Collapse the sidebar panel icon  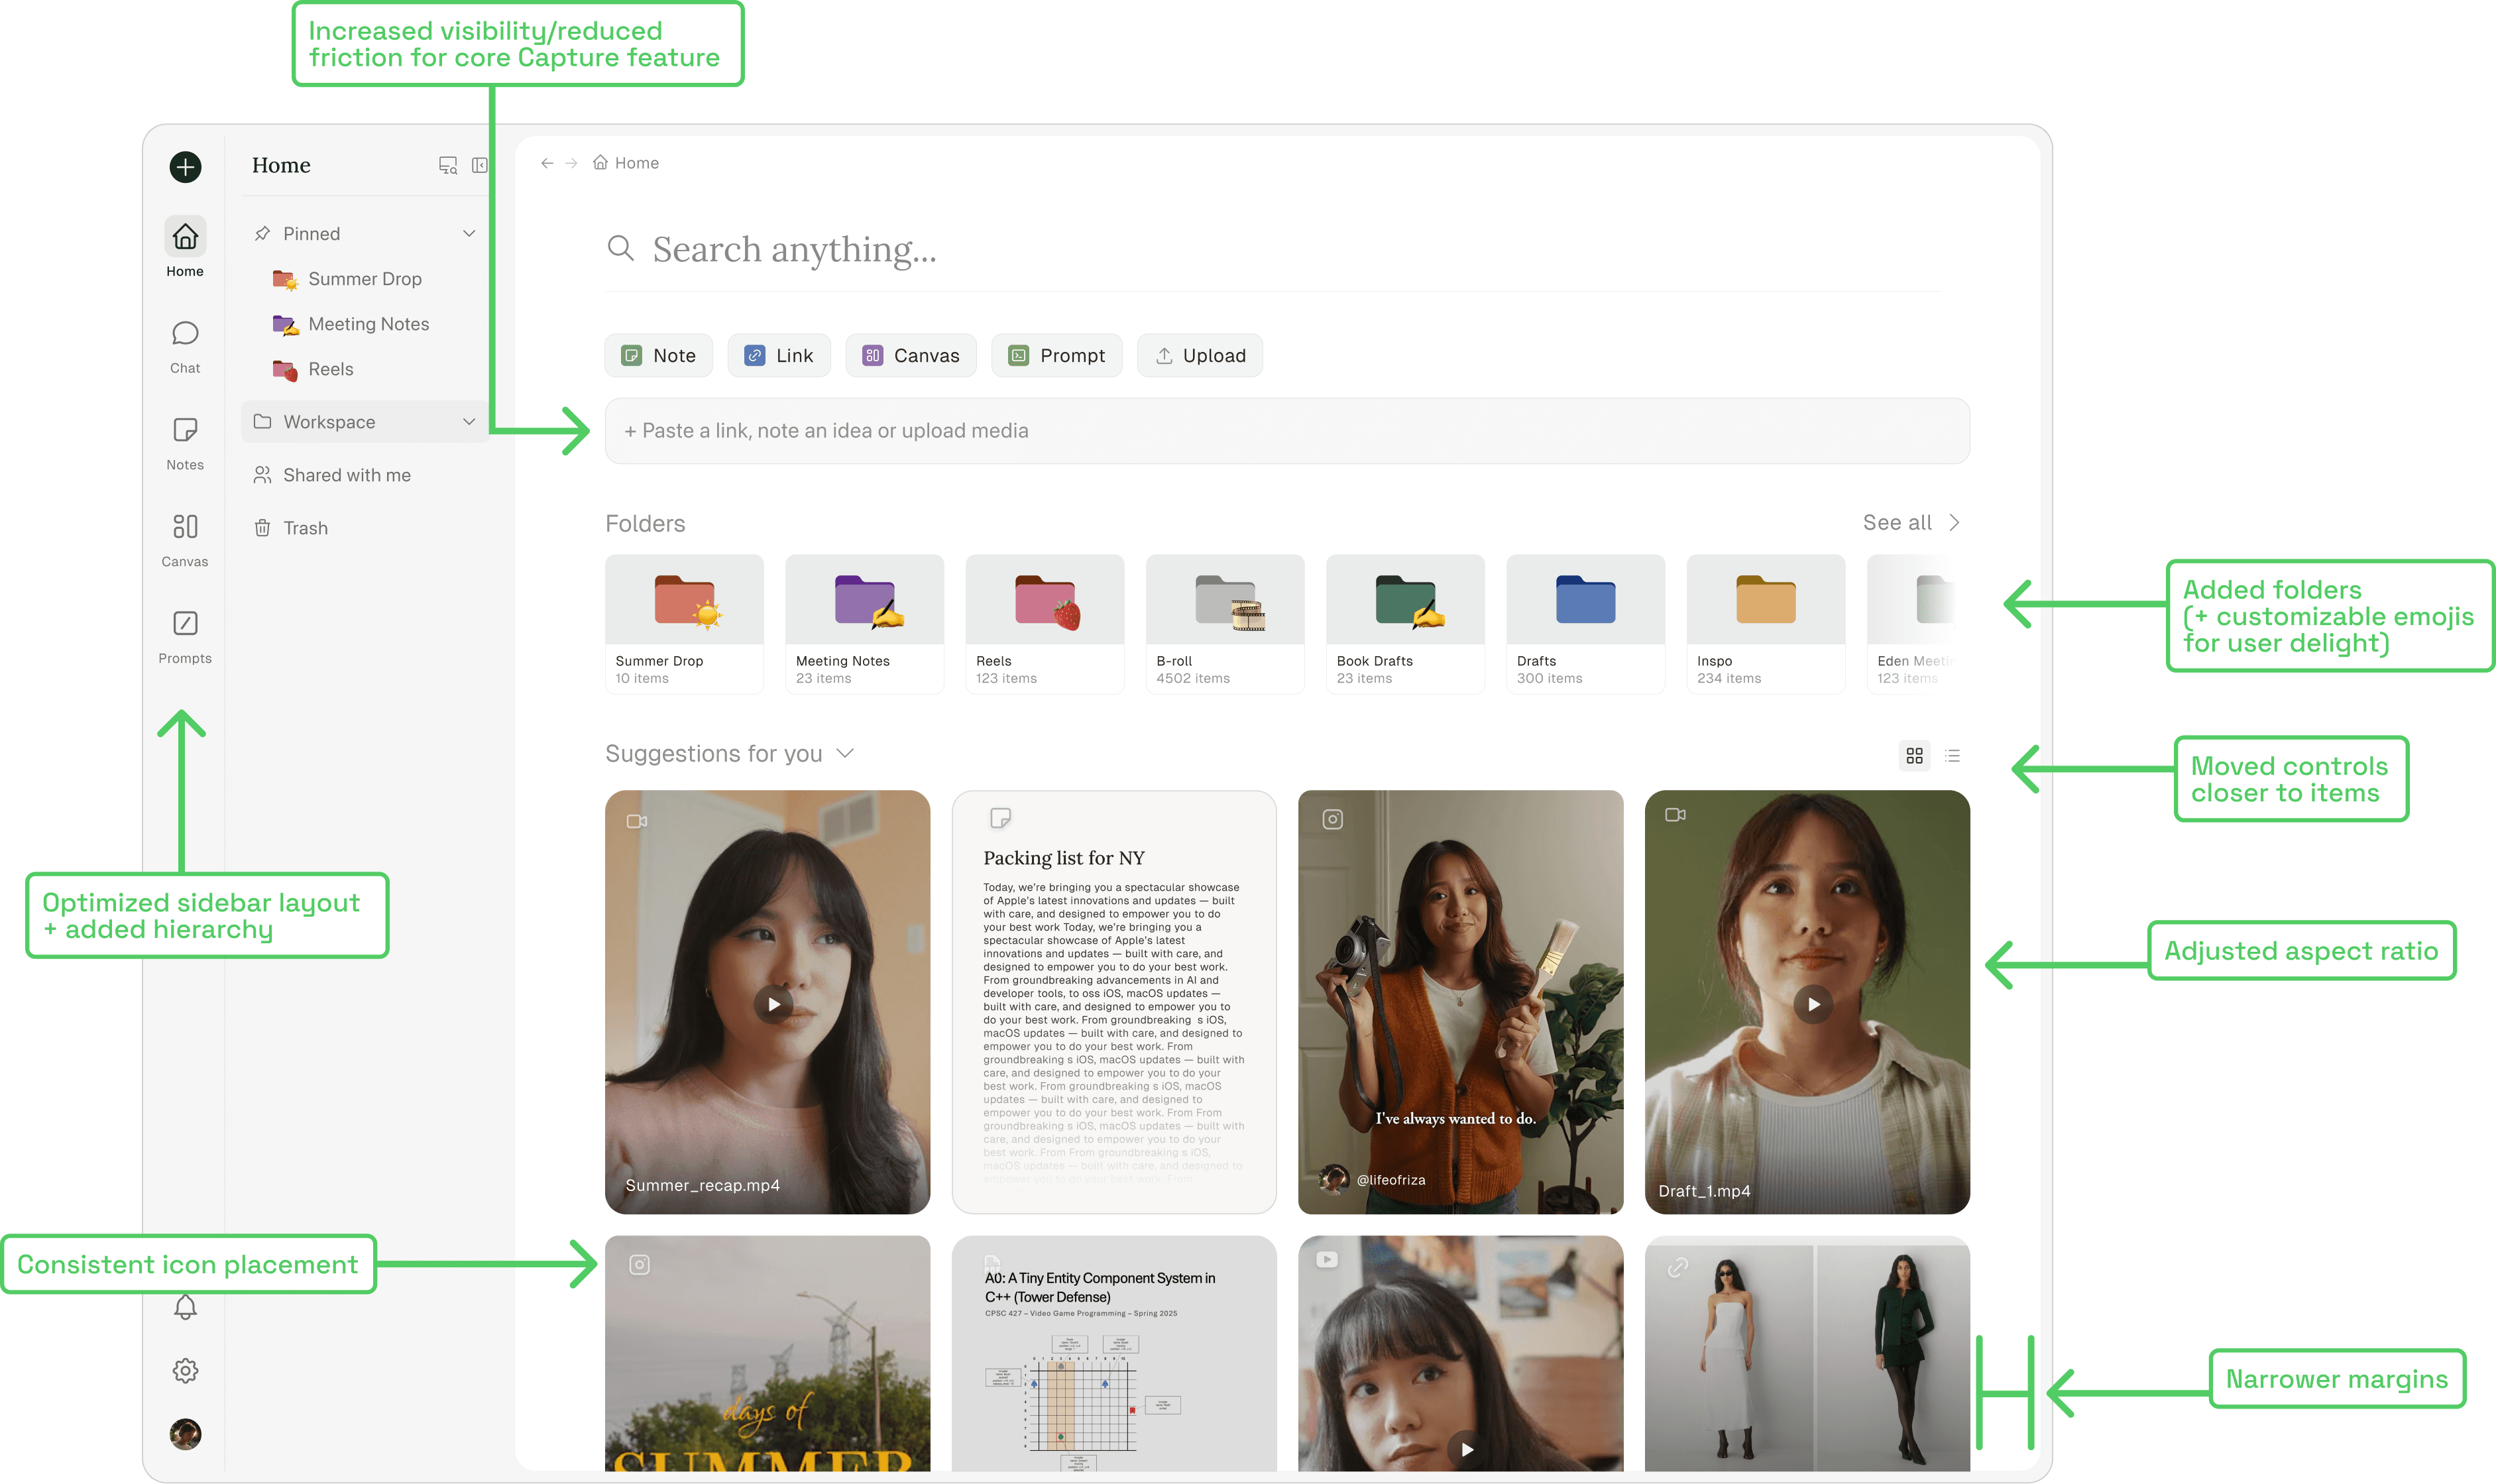tap(479, 165)
